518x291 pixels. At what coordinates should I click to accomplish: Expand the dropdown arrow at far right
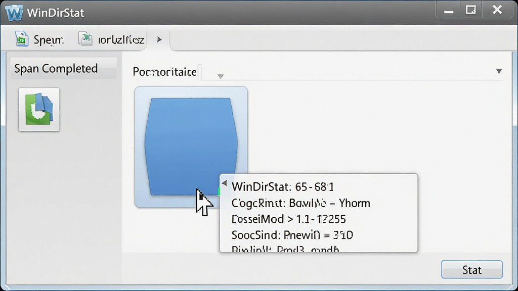click(499, 71)
